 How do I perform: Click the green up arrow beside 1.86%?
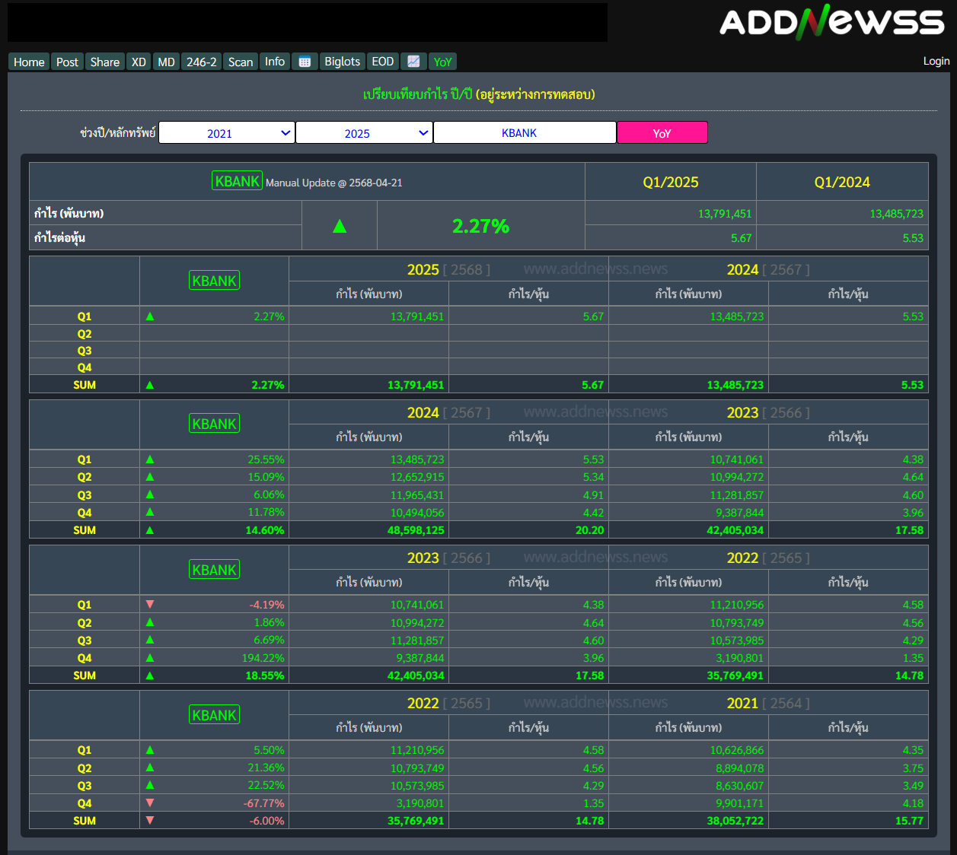coord(150,622)
